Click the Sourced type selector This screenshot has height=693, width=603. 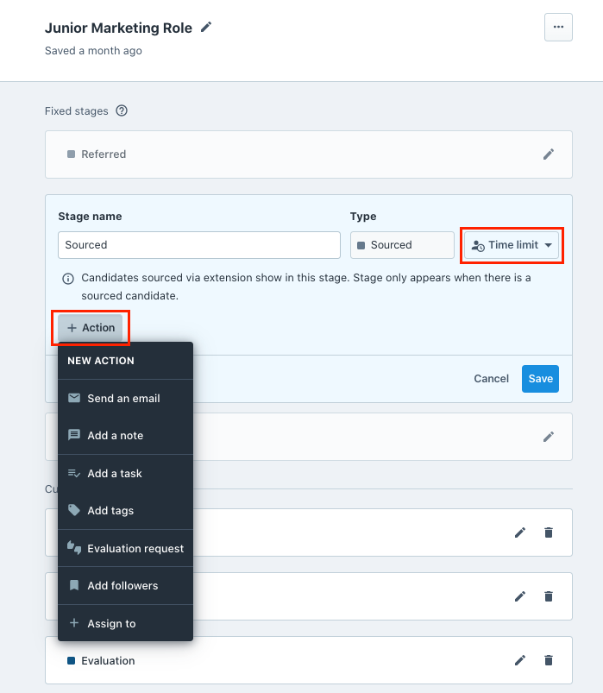click(x=402, y=245)
